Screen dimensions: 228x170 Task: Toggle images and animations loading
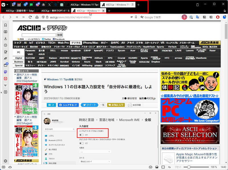tap(157, 167)
